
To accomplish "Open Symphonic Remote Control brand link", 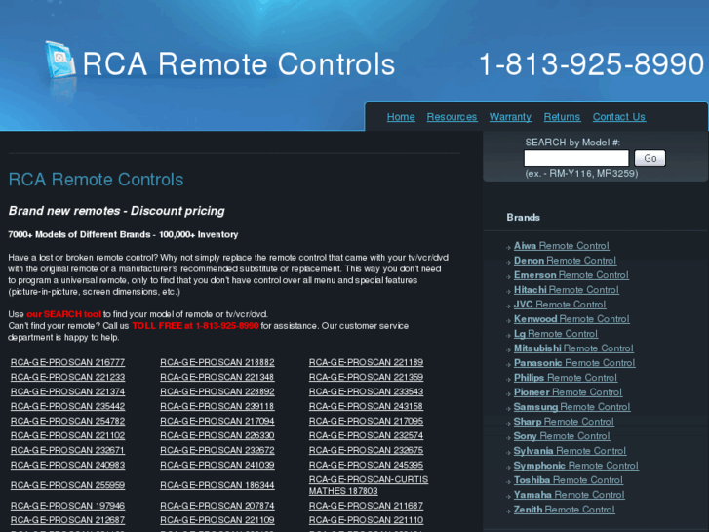I will tap(576, 466).
